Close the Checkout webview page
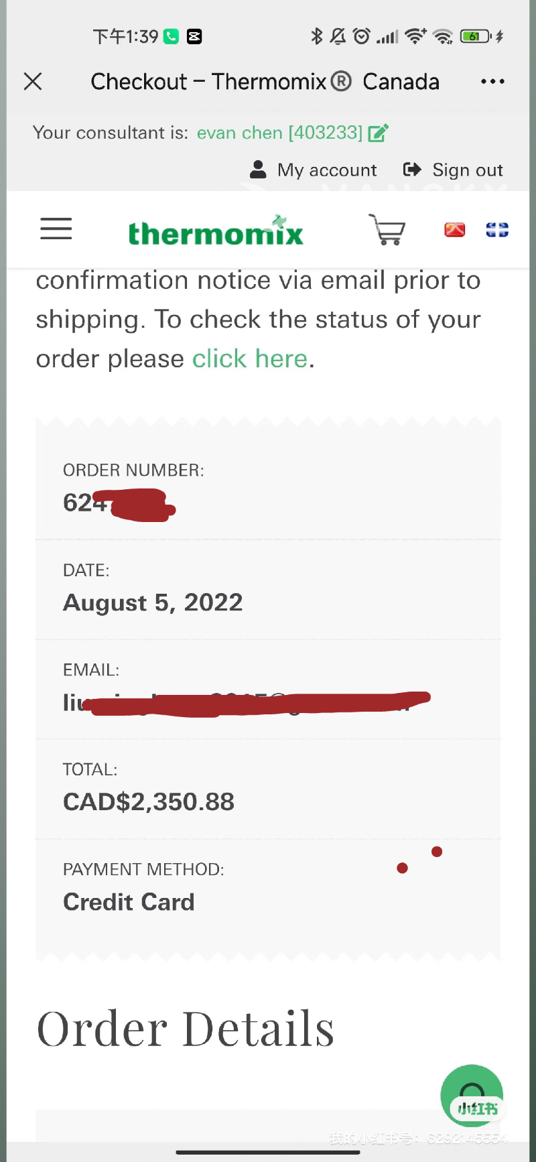536x1162 pixels. click(x=33, y=82)
